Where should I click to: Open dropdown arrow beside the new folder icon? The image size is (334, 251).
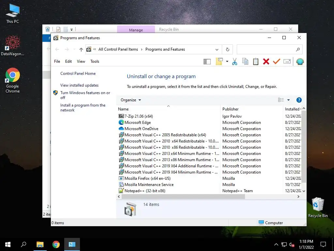tap(227, 61)
